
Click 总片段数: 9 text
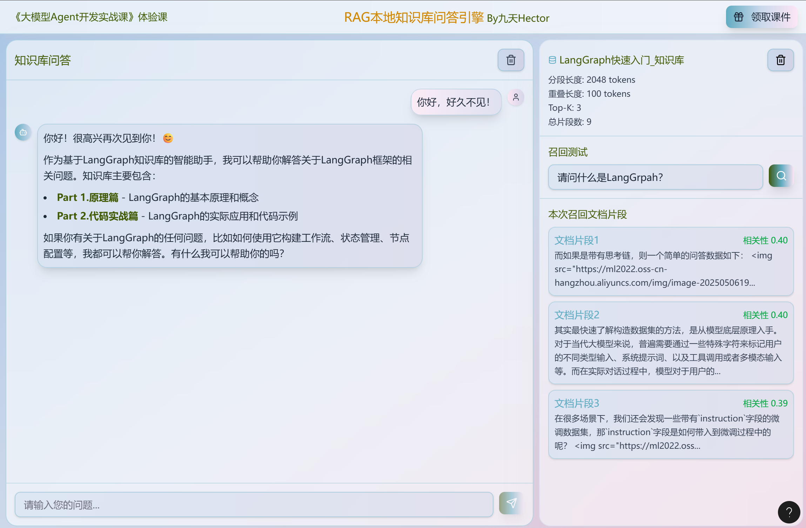tap(570, 122)
